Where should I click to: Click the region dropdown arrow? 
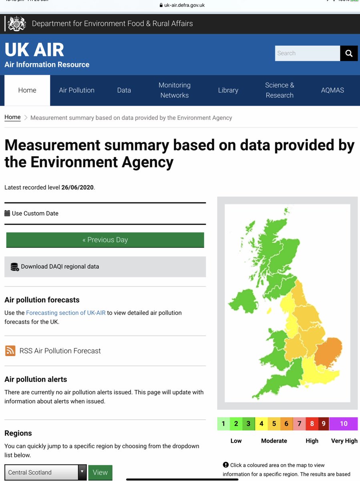click(x=82, y=473)
